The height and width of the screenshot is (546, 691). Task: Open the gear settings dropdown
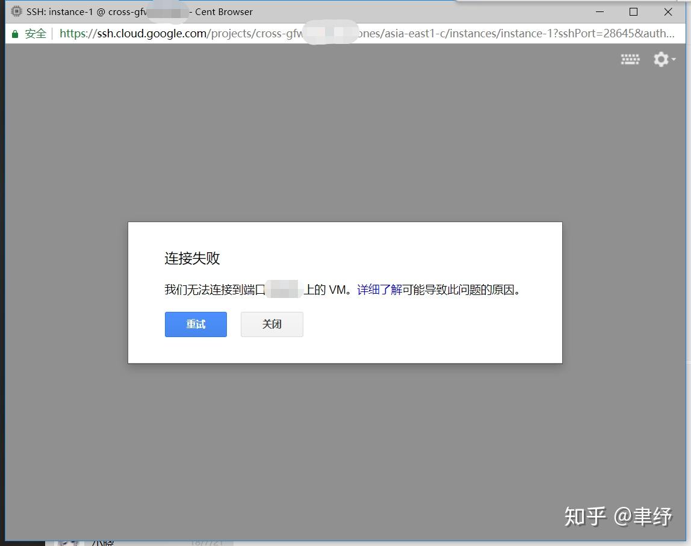pyautogui.click(x=664, y=59)
